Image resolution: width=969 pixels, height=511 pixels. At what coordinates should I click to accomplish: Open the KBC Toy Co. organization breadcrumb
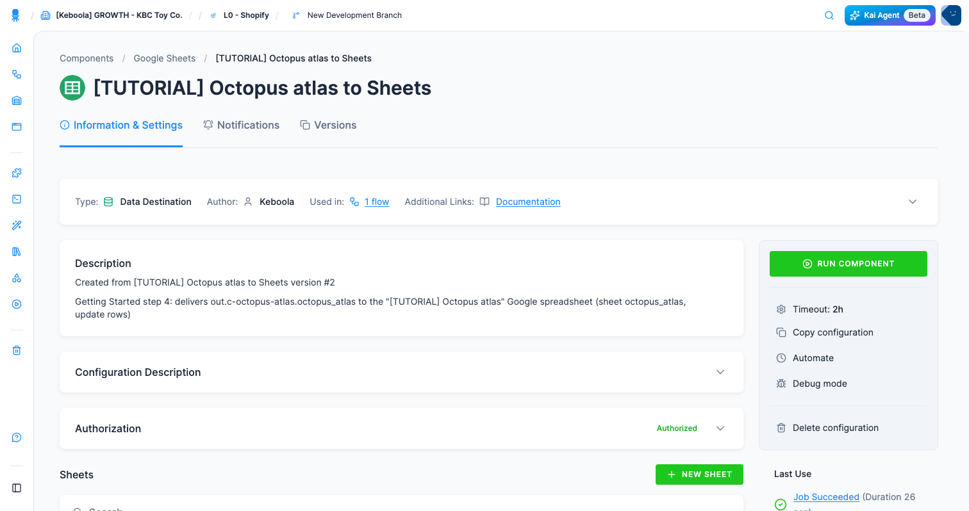[112, 15]
